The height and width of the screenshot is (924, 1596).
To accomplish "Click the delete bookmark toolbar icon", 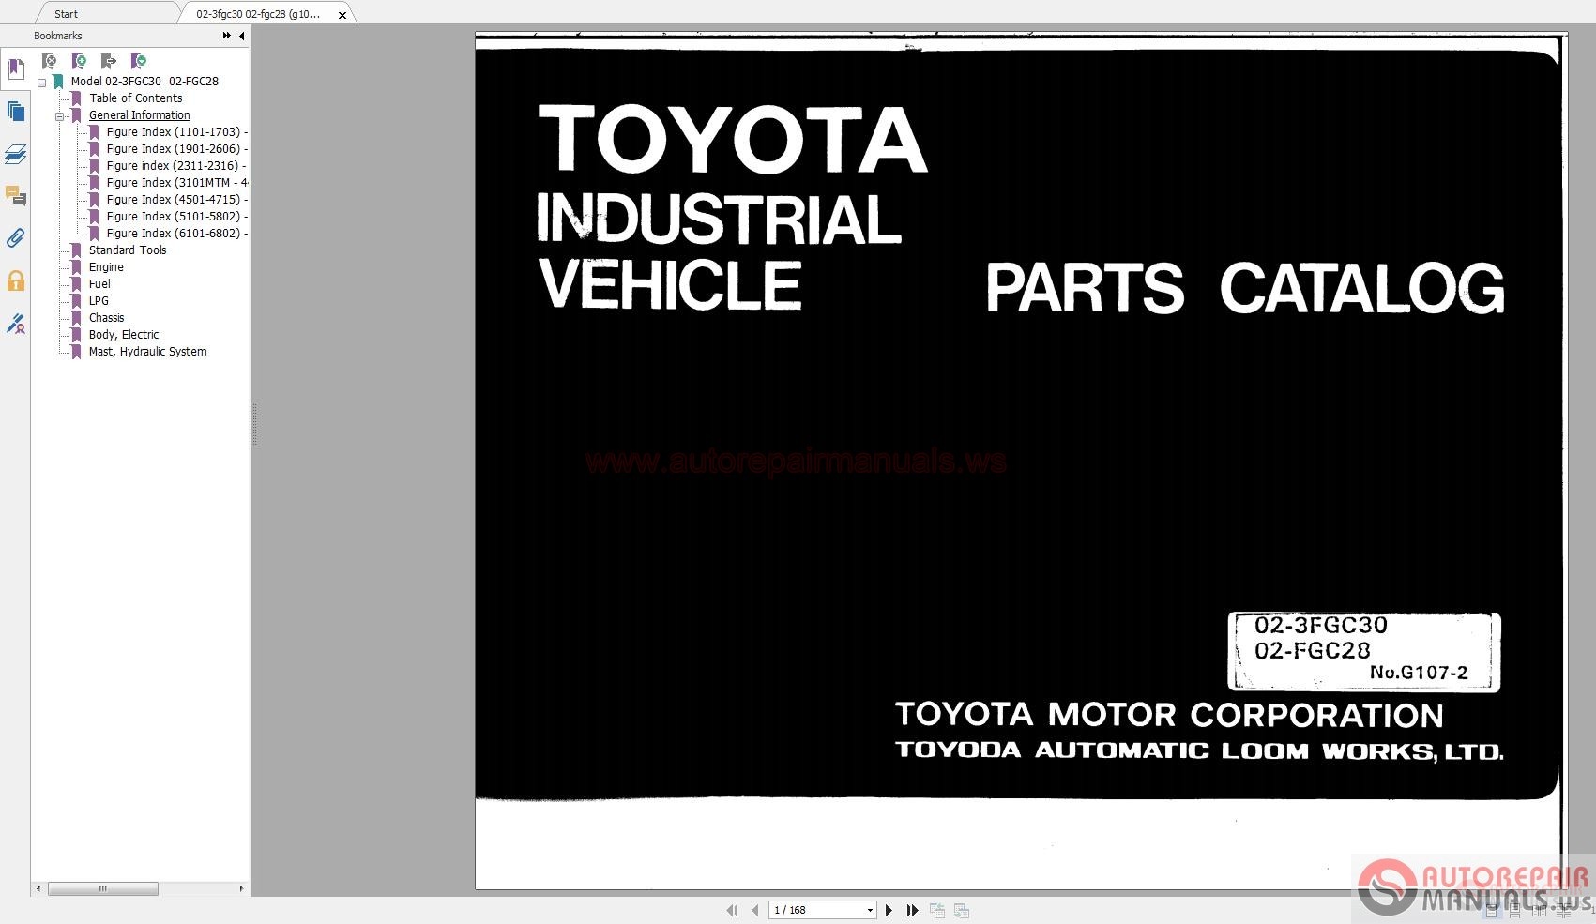I will point(50,61).
